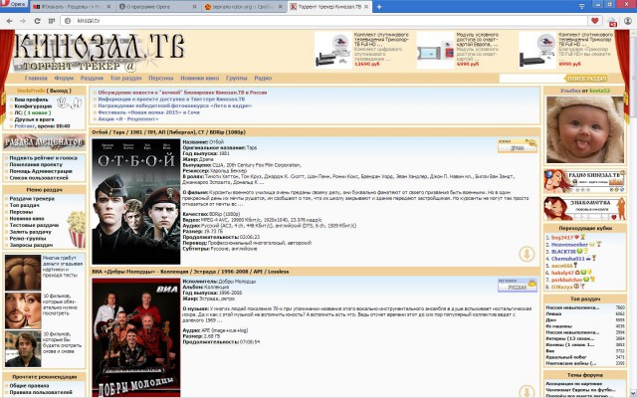
Task: Click the Отбой movie poster thumbnail
Action: tap(136, 201)
